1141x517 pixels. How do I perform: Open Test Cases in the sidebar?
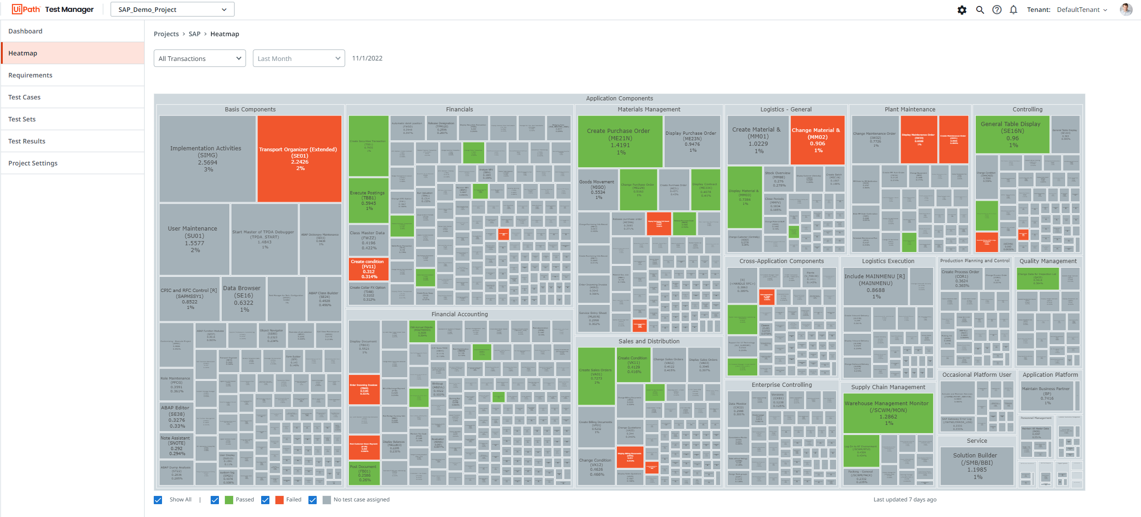tap(73, 97)
